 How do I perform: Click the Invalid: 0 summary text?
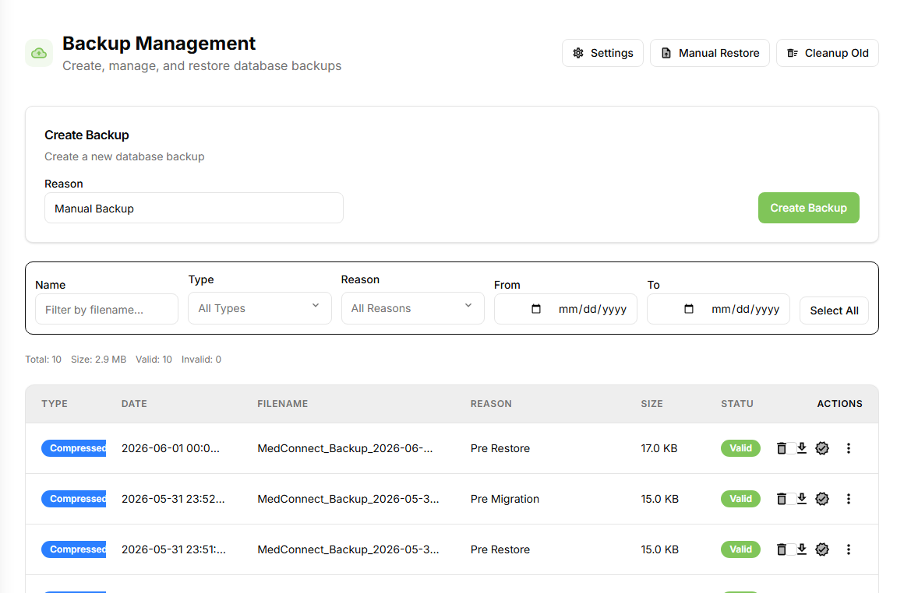click(x=201, y=360)
